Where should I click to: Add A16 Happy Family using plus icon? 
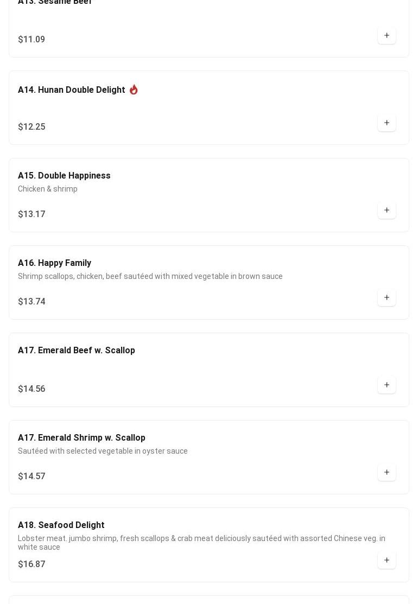point(387,298)
